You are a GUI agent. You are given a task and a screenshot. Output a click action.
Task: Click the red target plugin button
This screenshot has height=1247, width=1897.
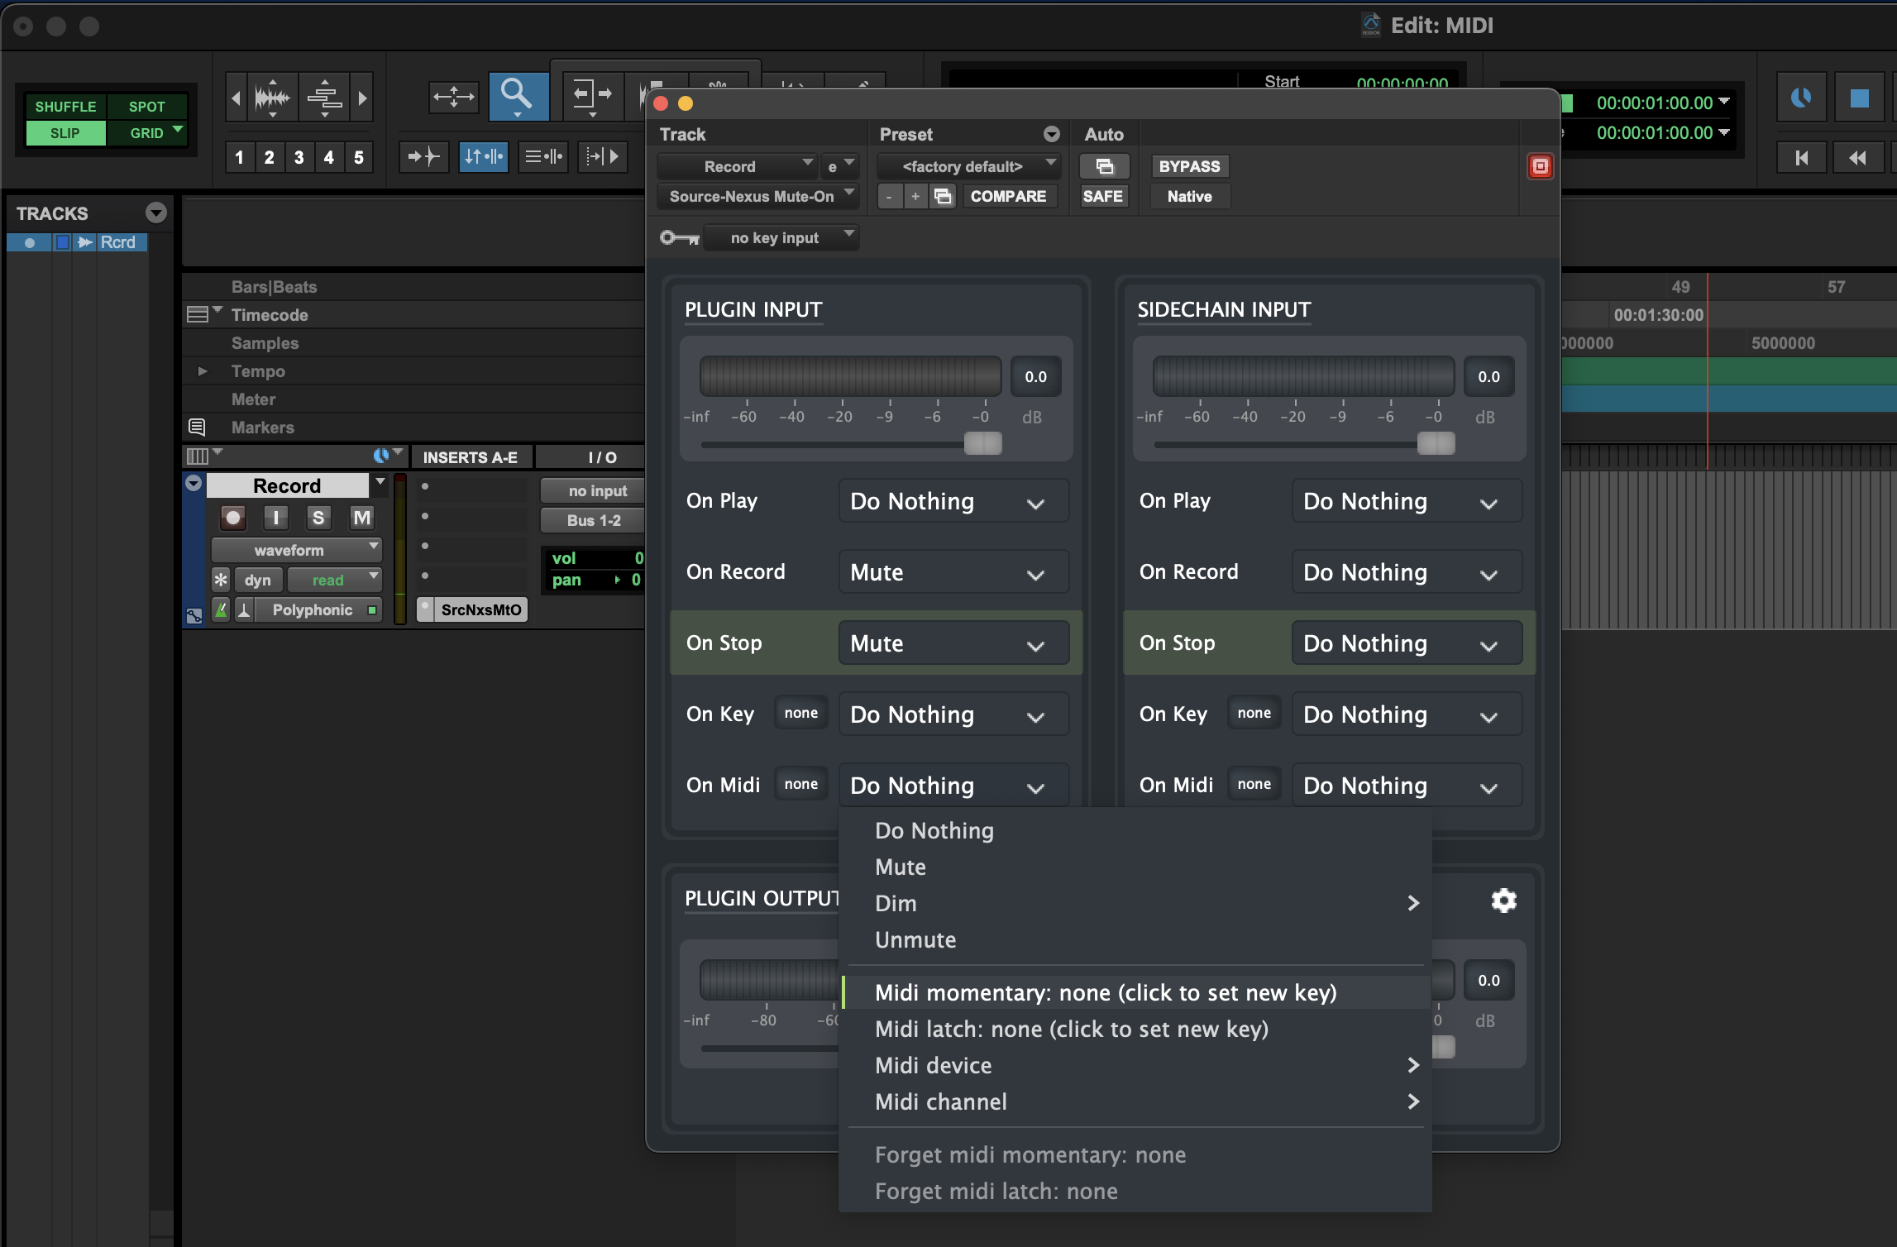point(1540,166)
